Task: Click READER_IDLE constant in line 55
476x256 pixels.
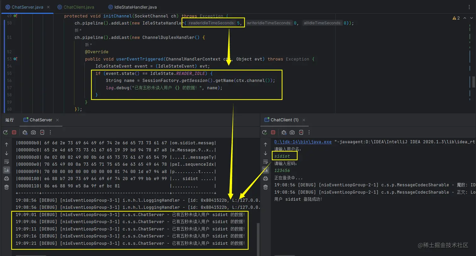Action: coord(190,73)
